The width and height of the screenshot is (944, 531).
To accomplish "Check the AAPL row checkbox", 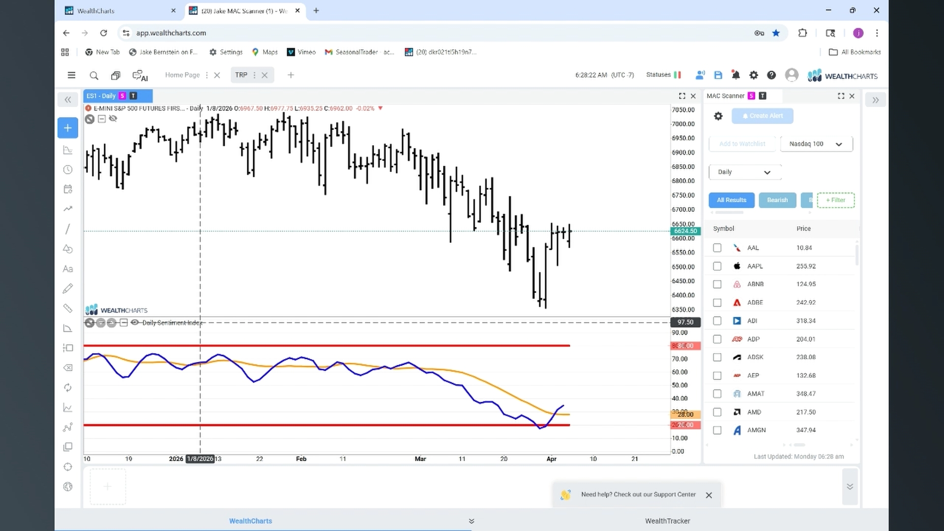I will pos(717,266).
